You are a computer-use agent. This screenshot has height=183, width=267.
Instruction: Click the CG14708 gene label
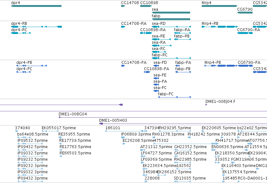pyautogui.click(x=130, y=3)
